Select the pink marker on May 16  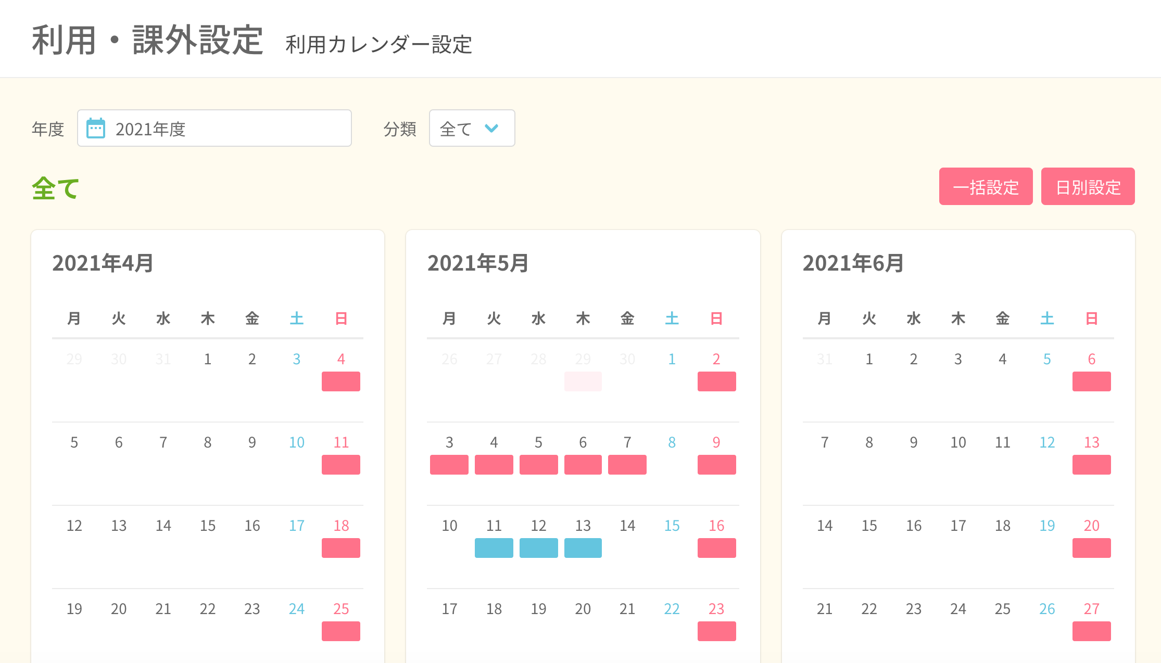point(717,548)
